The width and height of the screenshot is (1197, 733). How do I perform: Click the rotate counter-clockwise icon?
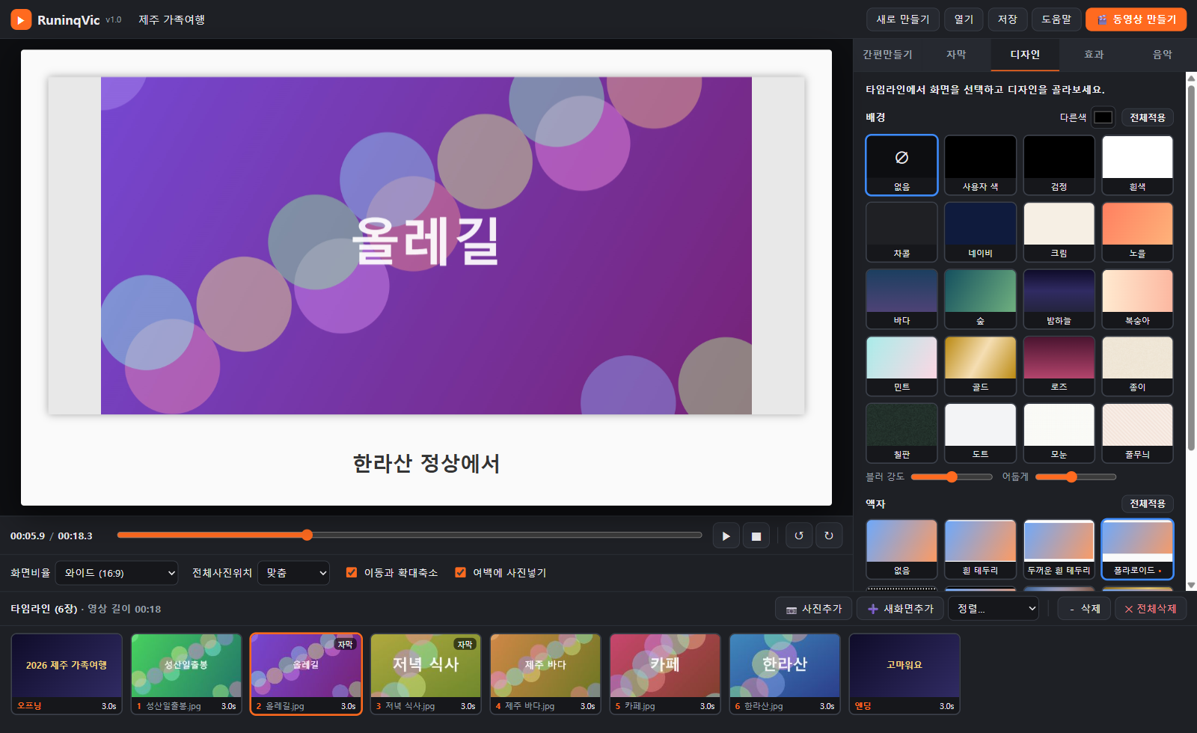[799, 536]
